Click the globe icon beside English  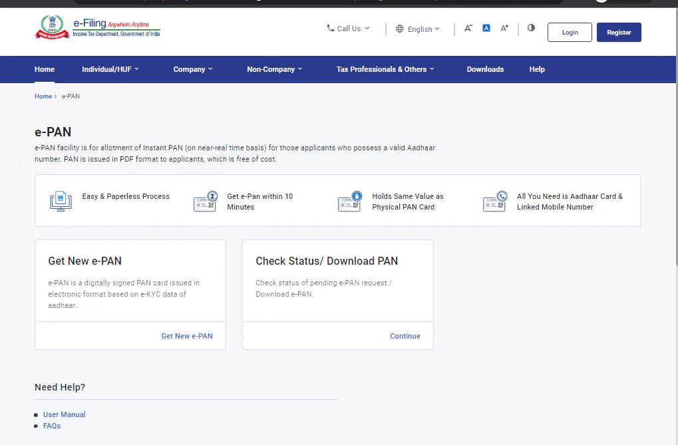click(399, 29)
